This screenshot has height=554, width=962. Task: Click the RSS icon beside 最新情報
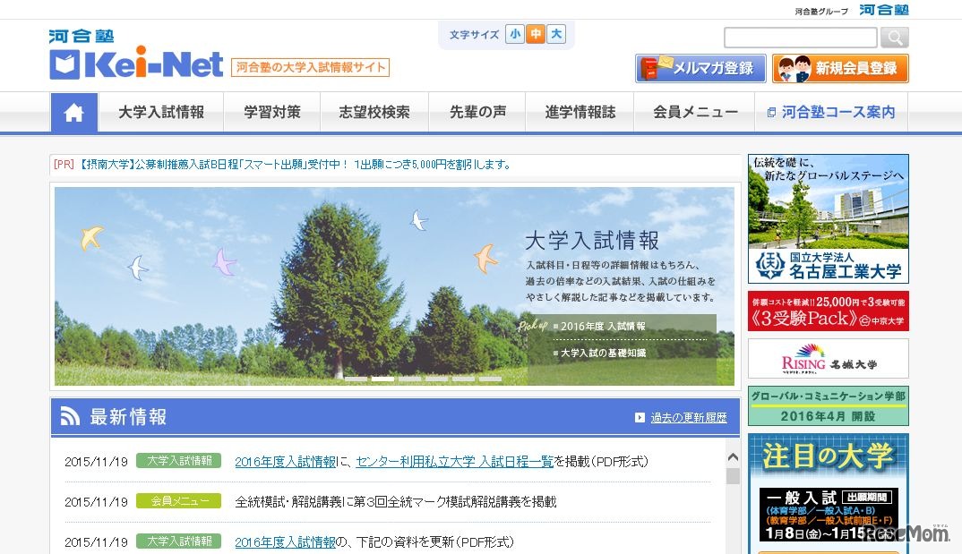click(x=71, y=414)
